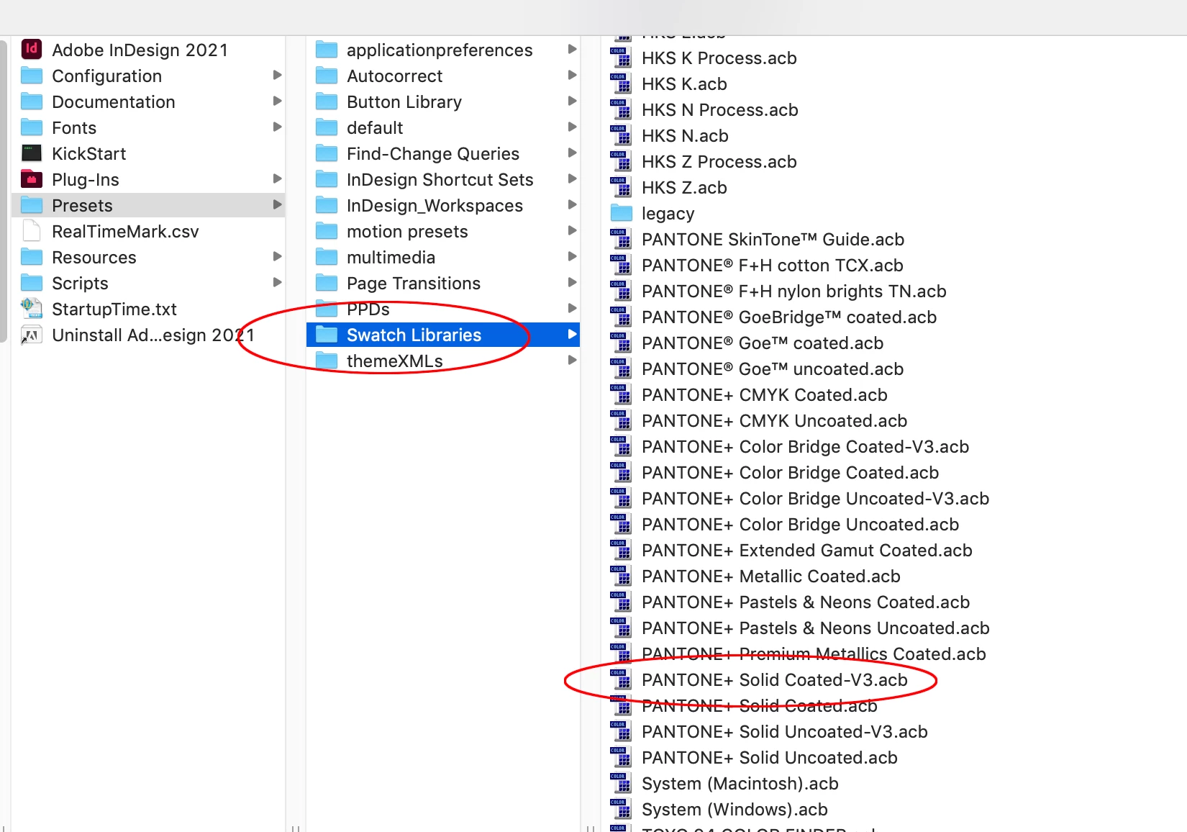Click the System (Windows).acb file icon
Viewport: 1187px width, 832px height.
(x=622, y=810)
